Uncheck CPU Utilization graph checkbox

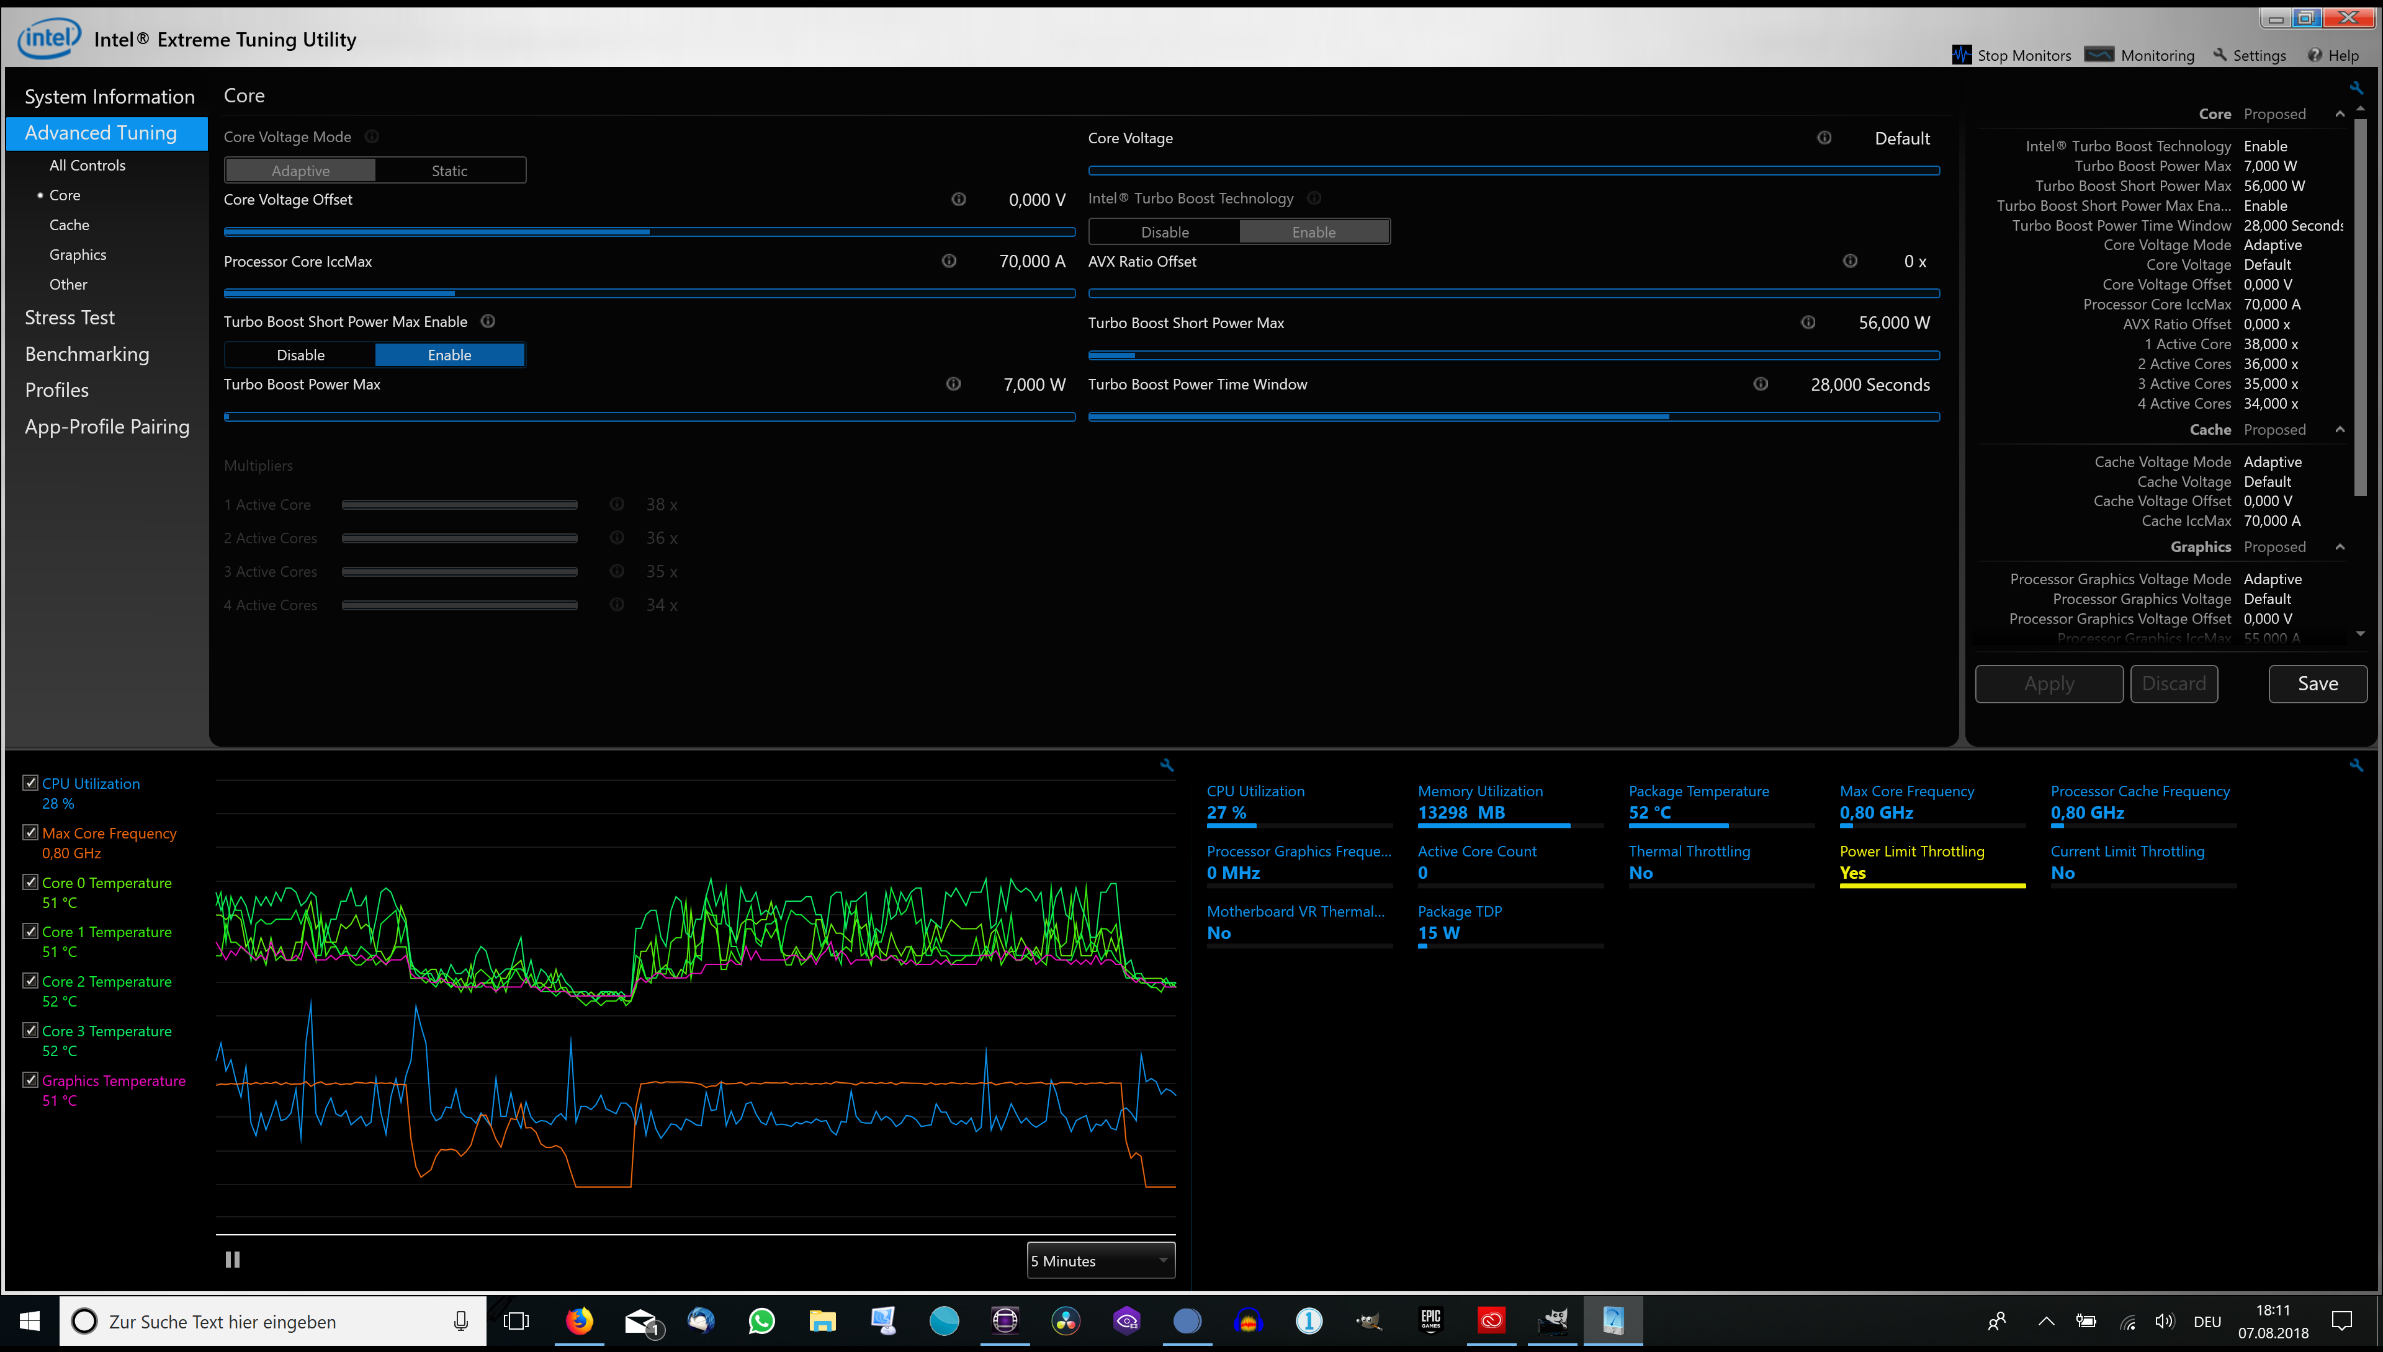pyautogui.click(x=30, y=783)
